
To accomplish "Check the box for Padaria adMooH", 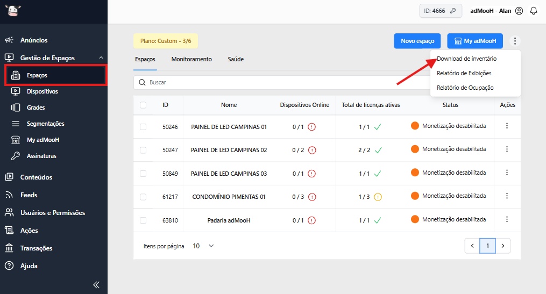I will pyautogui.click(x=143, y=220).
